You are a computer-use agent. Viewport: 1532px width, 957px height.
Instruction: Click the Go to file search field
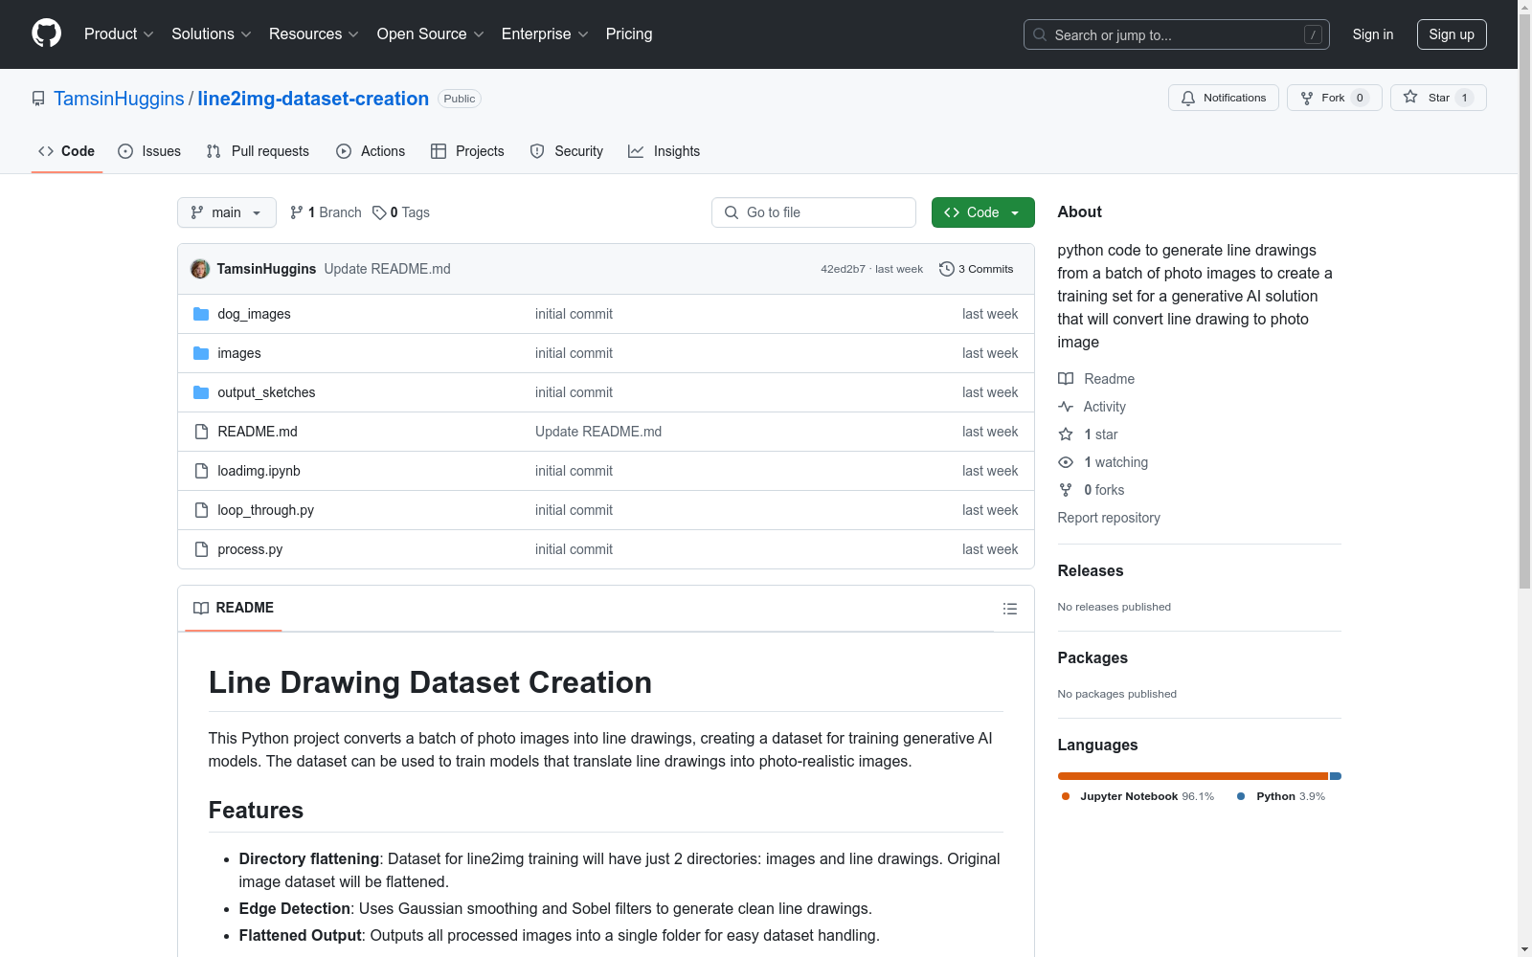(814, 212)
